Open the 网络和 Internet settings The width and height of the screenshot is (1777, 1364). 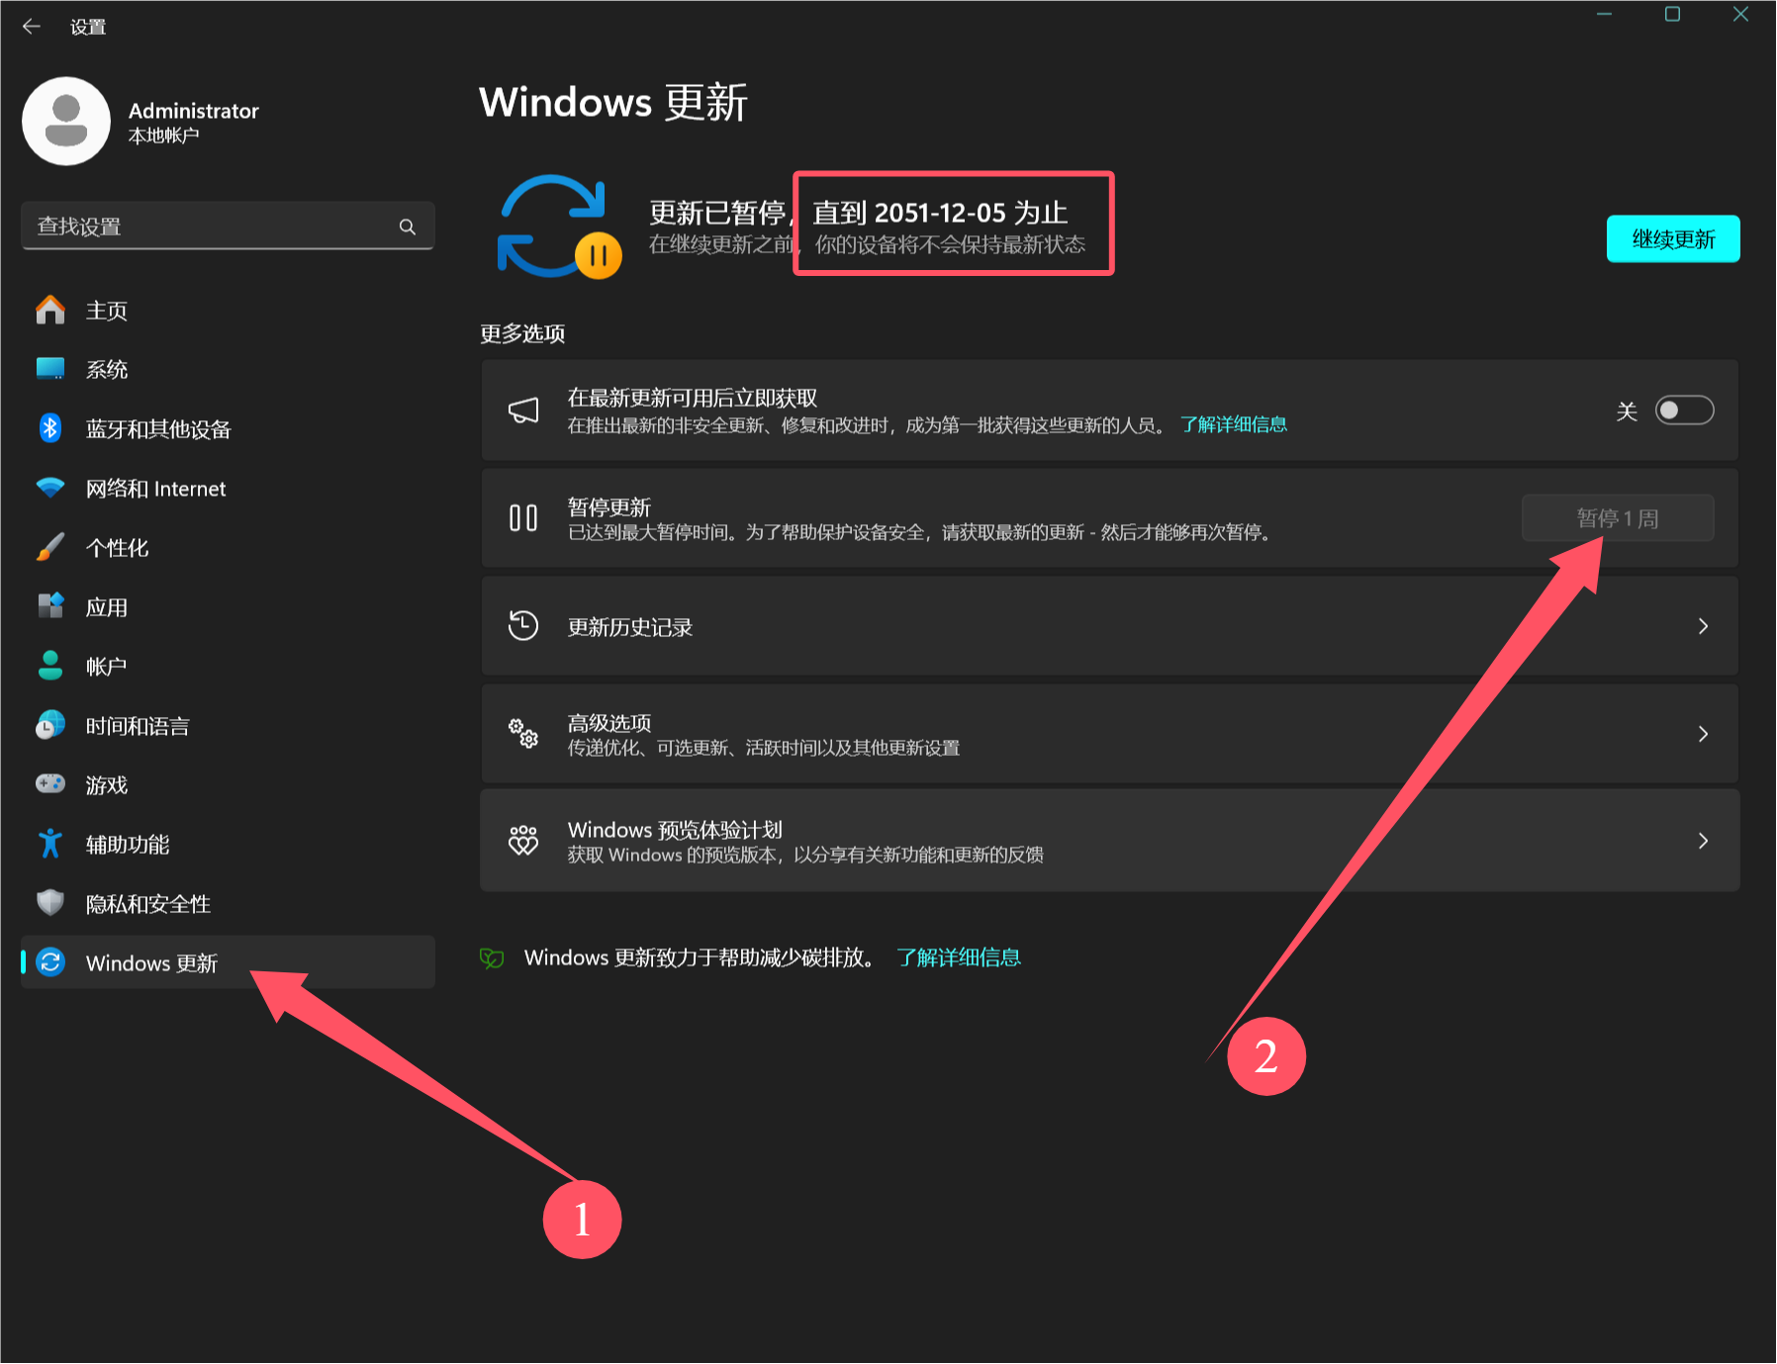point(155,489)
